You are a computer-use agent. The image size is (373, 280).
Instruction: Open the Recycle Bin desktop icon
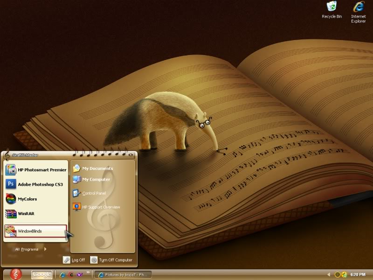(332, 10)
